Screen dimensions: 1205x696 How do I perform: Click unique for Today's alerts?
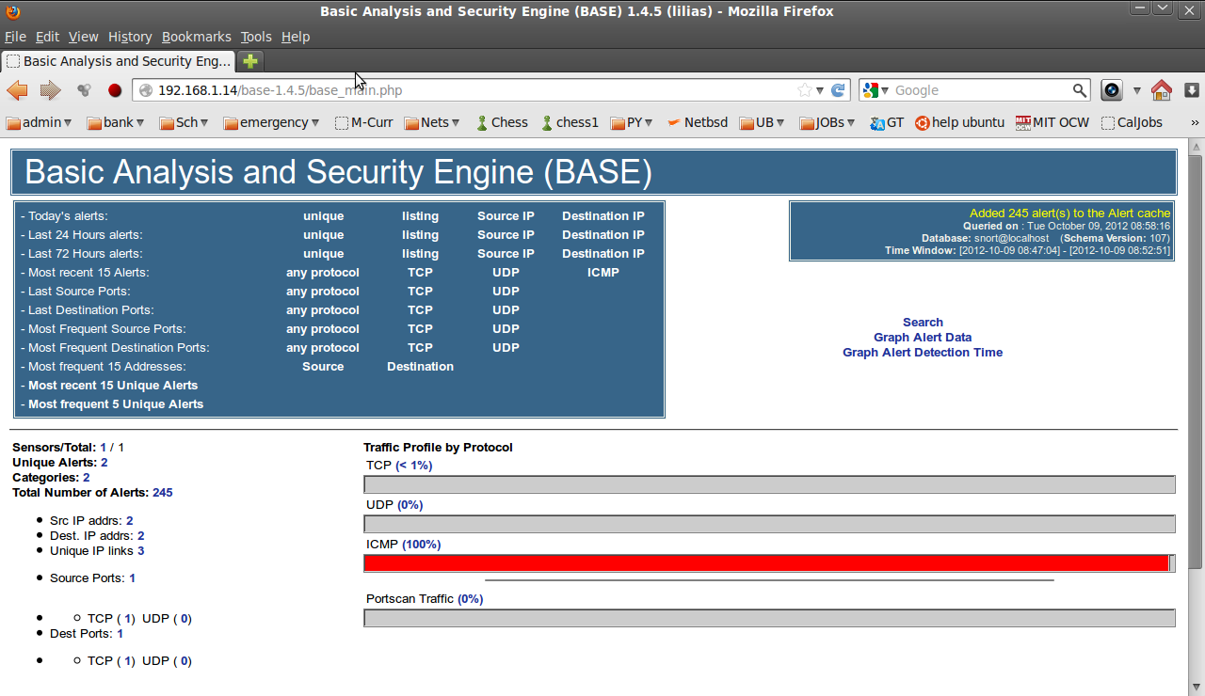(323, 216)
